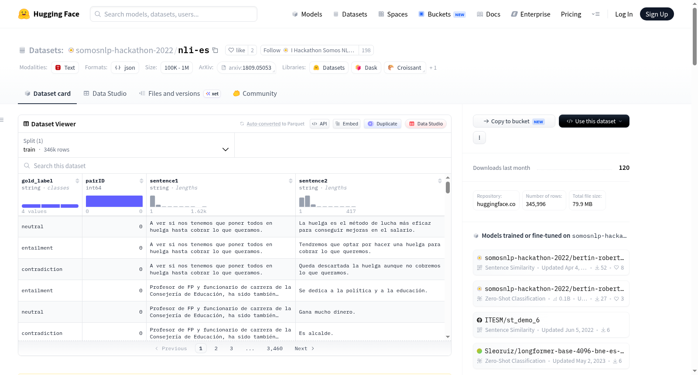Click the gold_label class distribution bar
Viewport: 698px width, 375px height.
(x=50, y=206)
